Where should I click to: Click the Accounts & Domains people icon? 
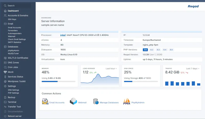click(5, 16)
